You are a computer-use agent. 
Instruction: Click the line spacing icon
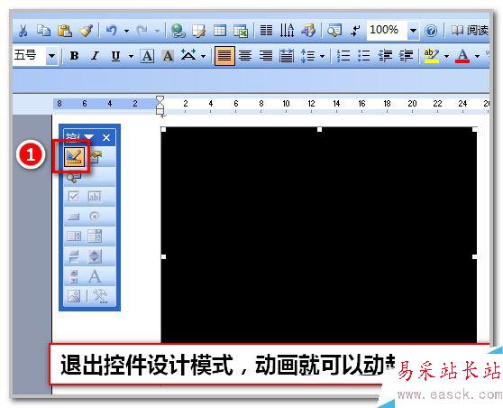click(308, 56)
